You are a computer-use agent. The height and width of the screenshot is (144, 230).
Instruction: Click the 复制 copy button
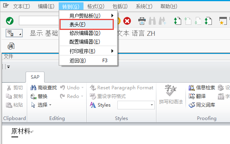click(x=14, y=96)
